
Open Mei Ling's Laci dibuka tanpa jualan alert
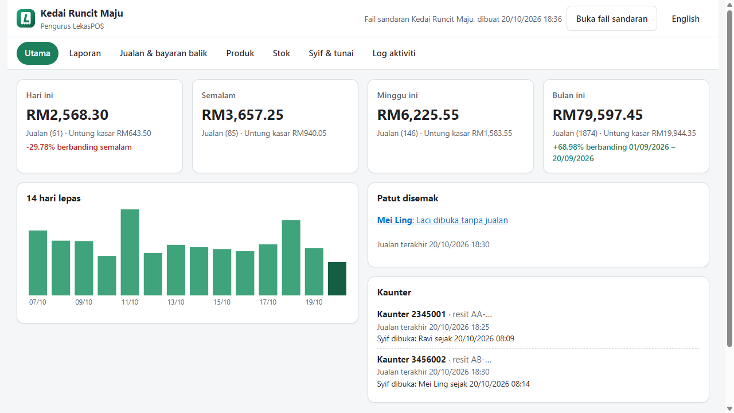[442, 220]
